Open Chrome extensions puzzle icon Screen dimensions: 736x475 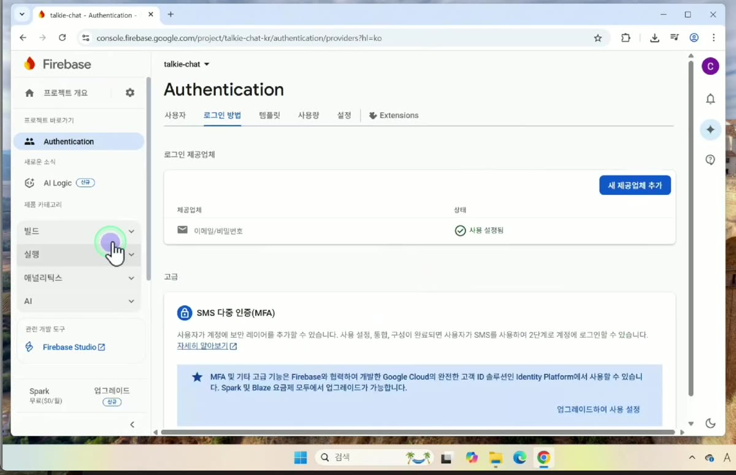point(626,38)
